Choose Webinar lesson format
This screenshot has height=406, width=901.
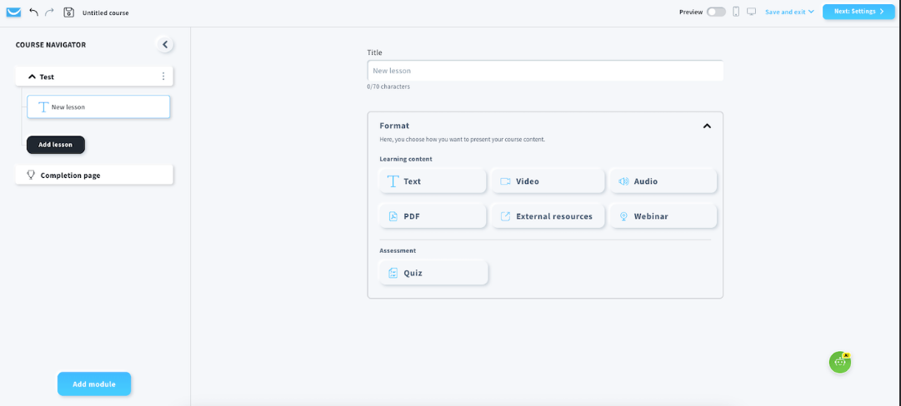click(663, 216)
